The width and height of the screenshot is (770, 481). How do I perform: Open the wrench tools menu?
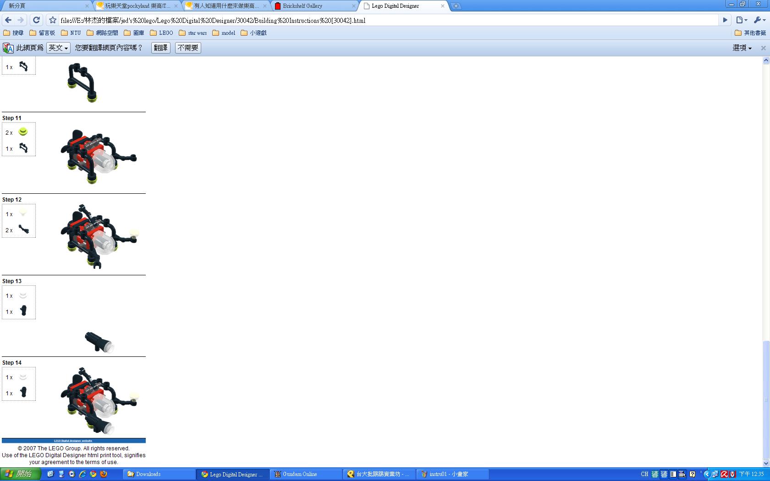759,20
